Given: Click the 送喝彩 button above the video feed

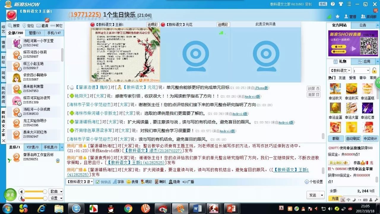Looking at the screenshot, I should 153,24.
